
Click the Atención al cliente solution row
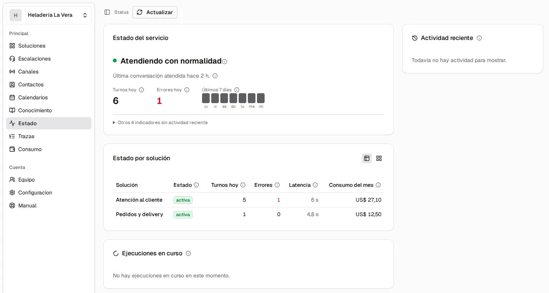click(x=249, y=200)
